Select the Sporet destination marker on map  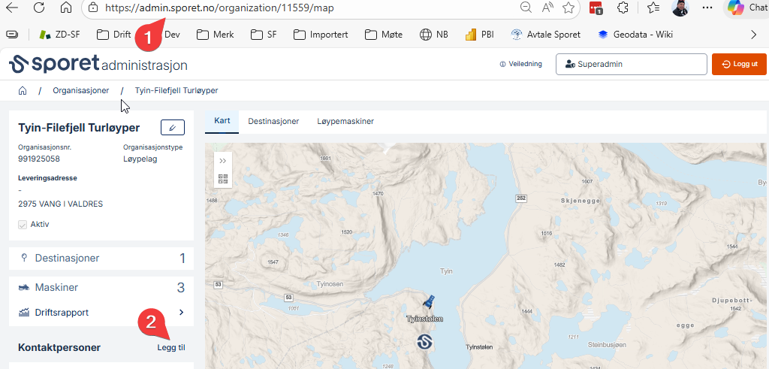point(425,342)
